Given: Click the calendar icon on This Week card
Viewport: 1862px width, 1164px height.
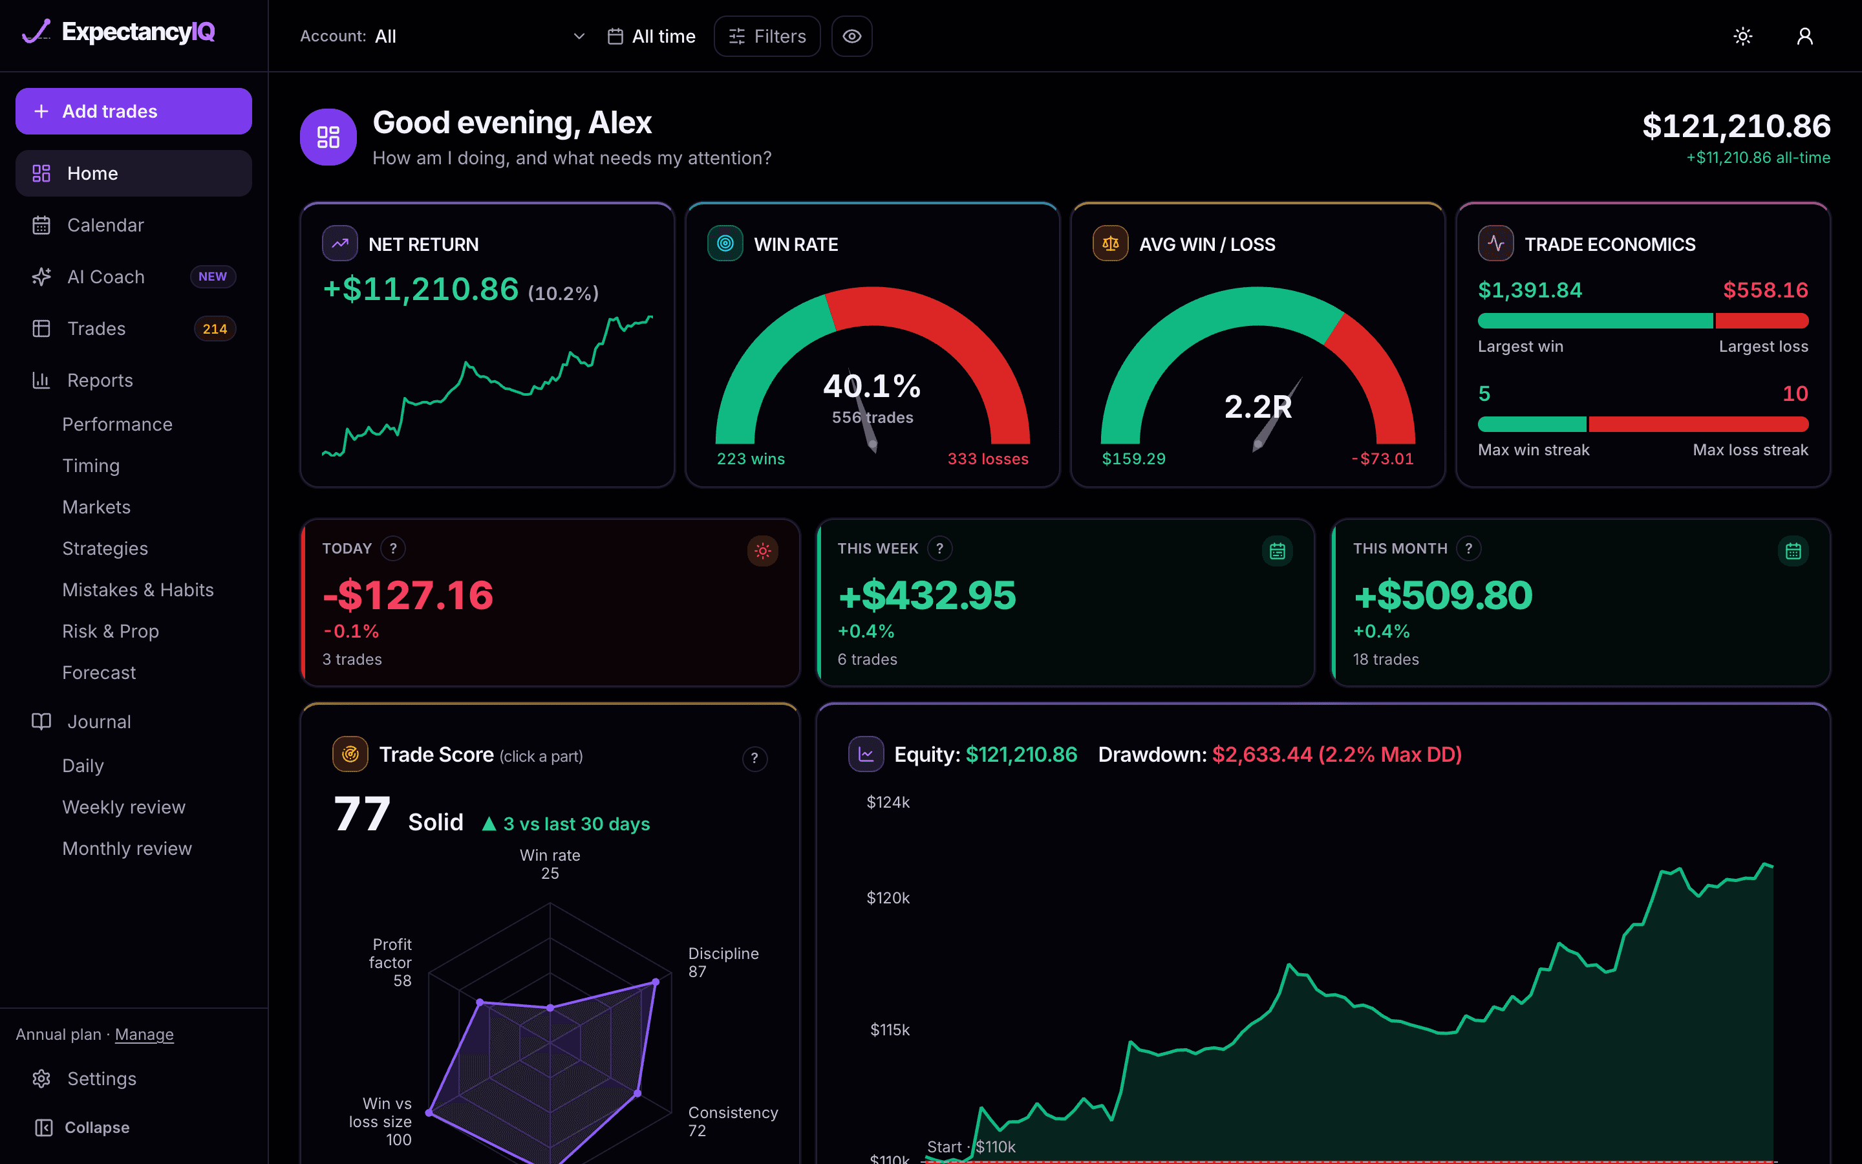Looking at the screenshot, I should pos(1278,550).
